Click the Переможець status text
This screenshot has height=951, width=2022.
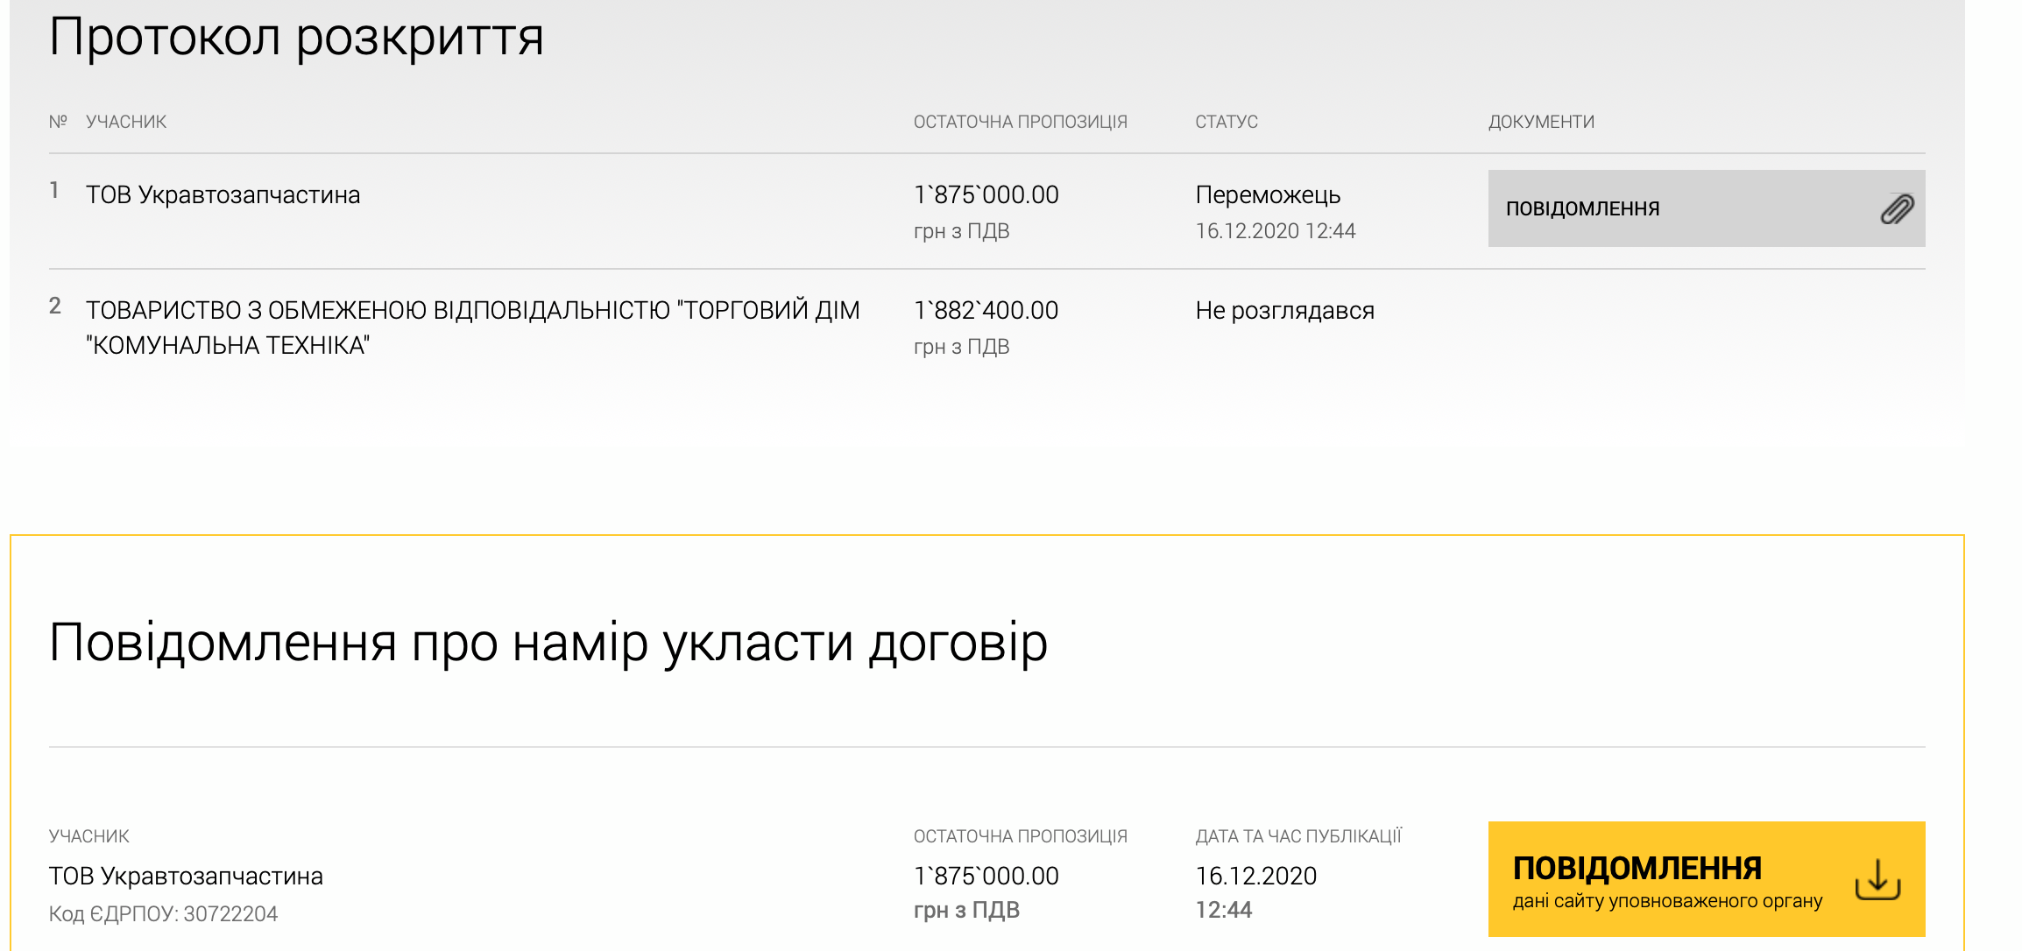point(1267,195)
